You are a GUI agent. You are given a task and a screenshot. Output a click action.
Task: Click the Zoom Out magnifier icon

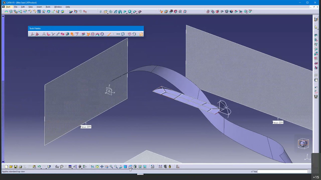coord(116,167)
